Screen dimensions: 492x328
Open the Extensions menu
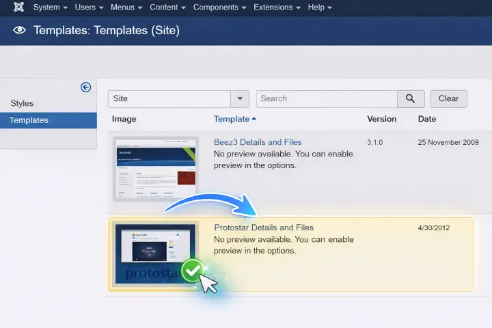pos(277,8)
